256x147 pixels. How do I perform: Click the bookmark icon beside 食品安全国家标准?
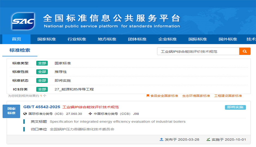pyautogui.click(x=148, y=96)
